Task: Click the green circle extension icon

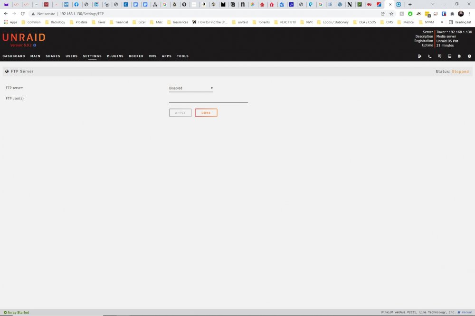Action: [410, 14]
